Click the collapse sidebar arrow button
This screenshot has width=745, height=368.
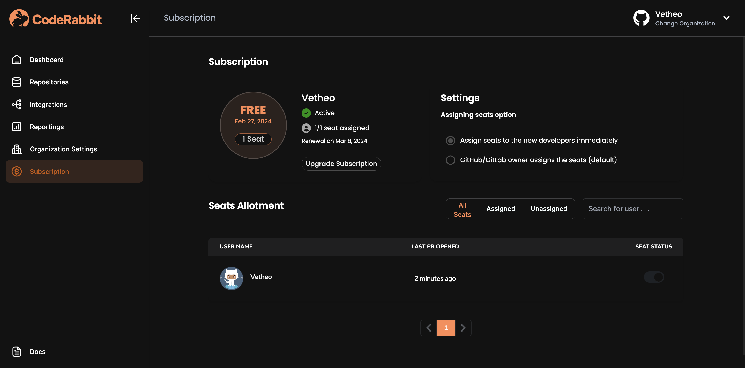[x=135, y=18]
